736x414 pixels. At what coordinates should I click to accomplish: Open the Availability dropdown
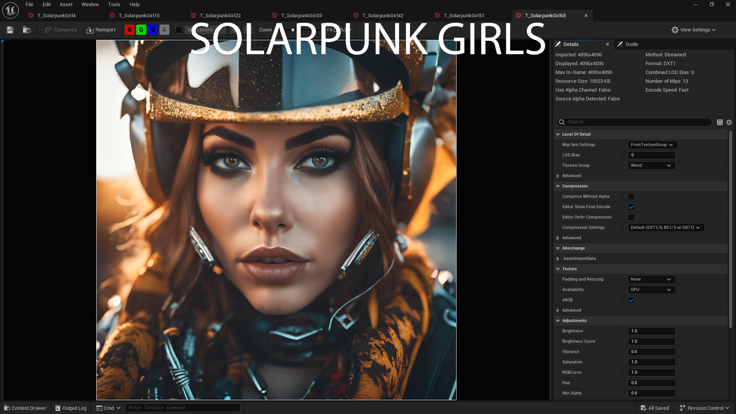pos(652,290)
